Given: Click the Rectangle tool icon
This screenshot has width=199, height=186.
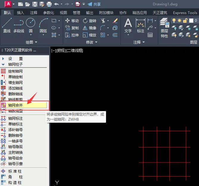Looking at the screenshot, I should [54, 21].
